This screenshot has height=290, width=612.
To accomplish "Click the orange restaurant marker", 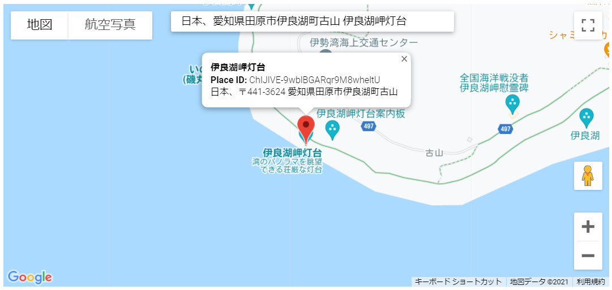I will click(607, 50).
